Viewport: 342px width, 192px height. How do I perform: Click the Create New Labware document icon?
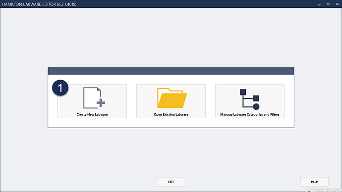click(94, 98)
